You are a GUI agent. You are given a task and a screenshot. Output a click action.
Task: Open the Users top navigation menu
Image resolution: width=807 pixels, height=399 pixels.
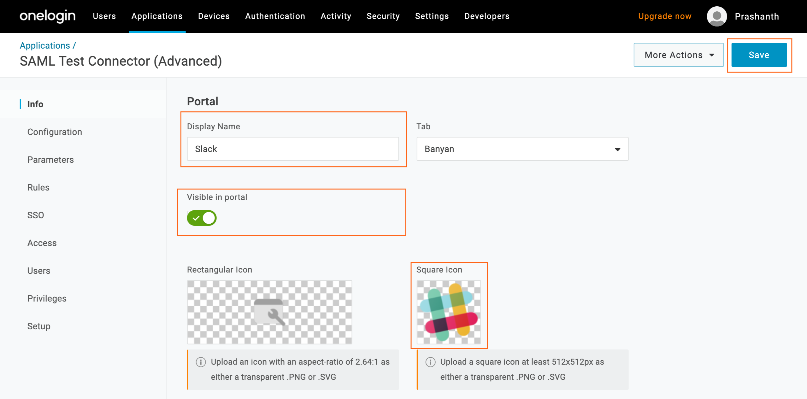point(104,16)
